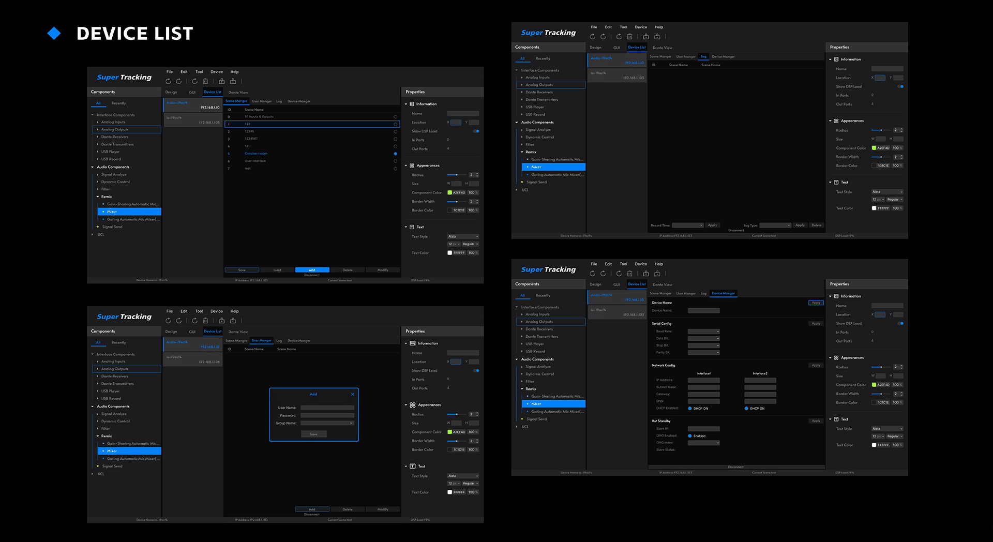
Task: Click the first undo arrow icon in the bottom-right window toolbar
Action: [x=593, y=274]
